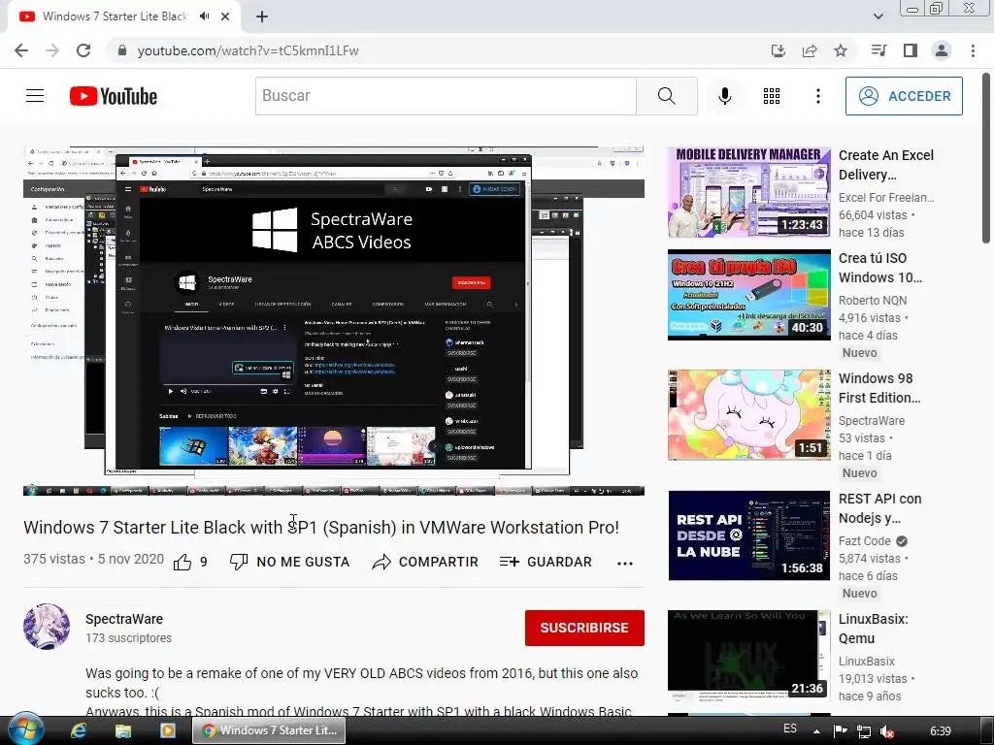
Task: Click the magnifier search button
Action: coord(666,96)
